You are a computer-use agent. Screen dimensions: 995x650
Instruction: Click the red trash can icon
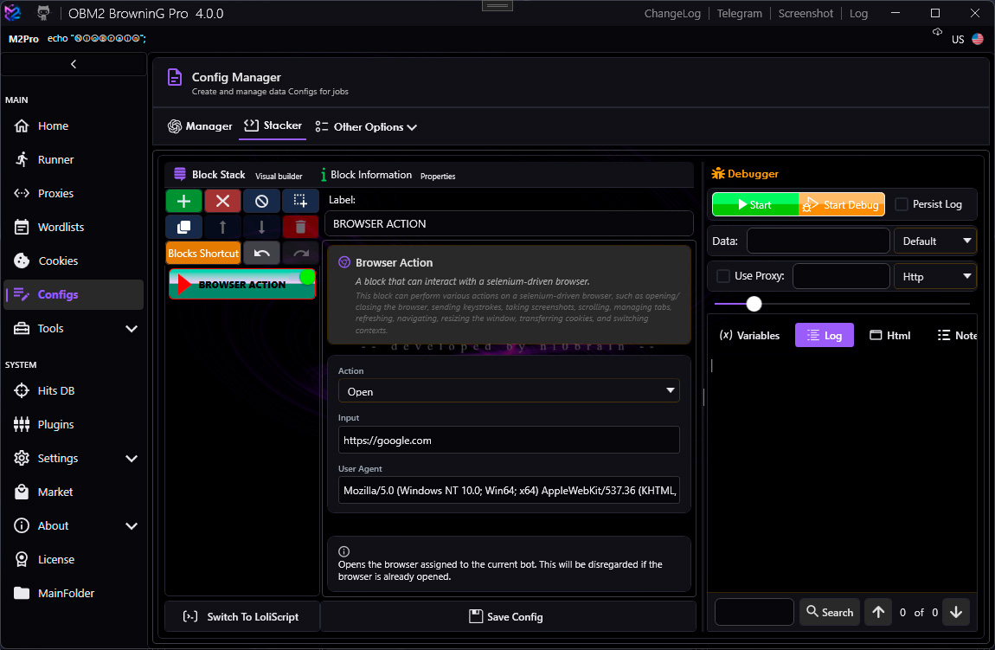(x=300, y=227)
